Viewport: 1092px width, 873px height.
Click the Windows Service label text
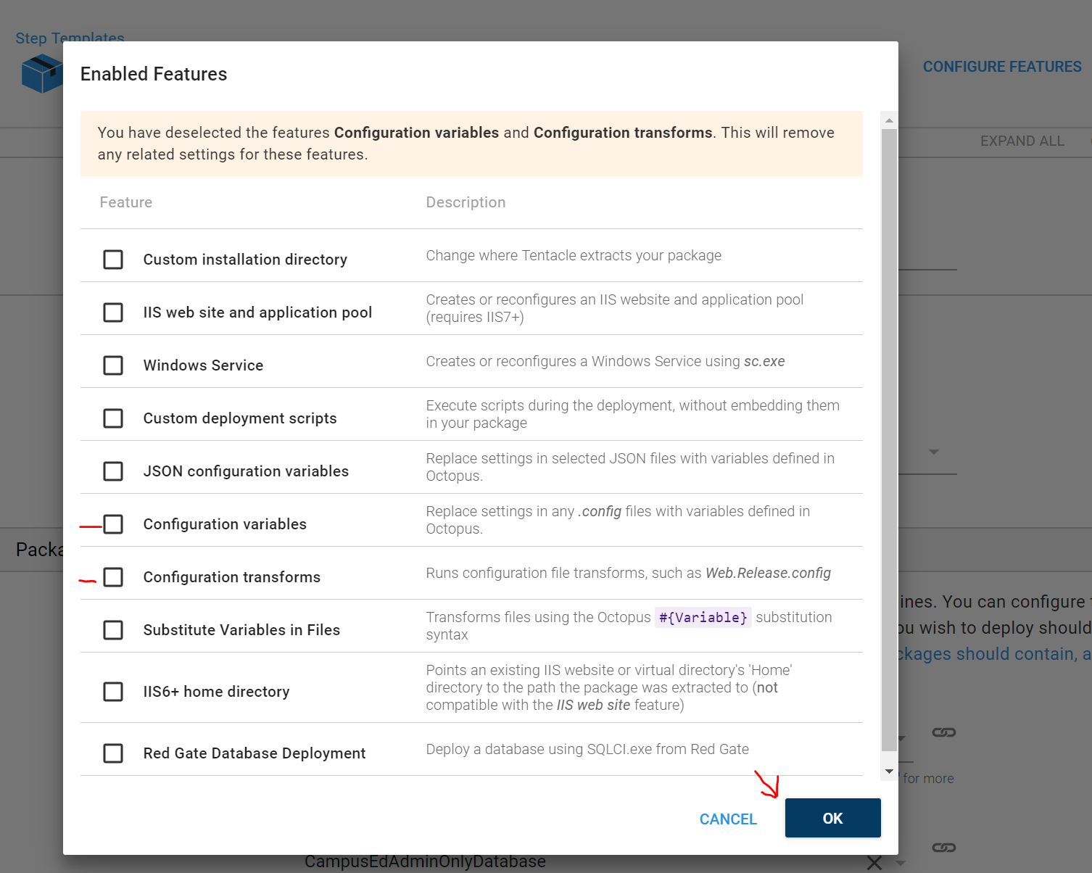click(x=203, y=365)
